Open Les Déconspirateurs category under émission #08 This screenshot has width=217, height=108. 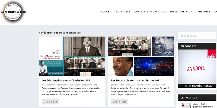84,85
